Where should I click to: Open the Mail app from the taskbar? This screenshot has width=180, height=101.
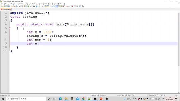click(x=78, y=98)
